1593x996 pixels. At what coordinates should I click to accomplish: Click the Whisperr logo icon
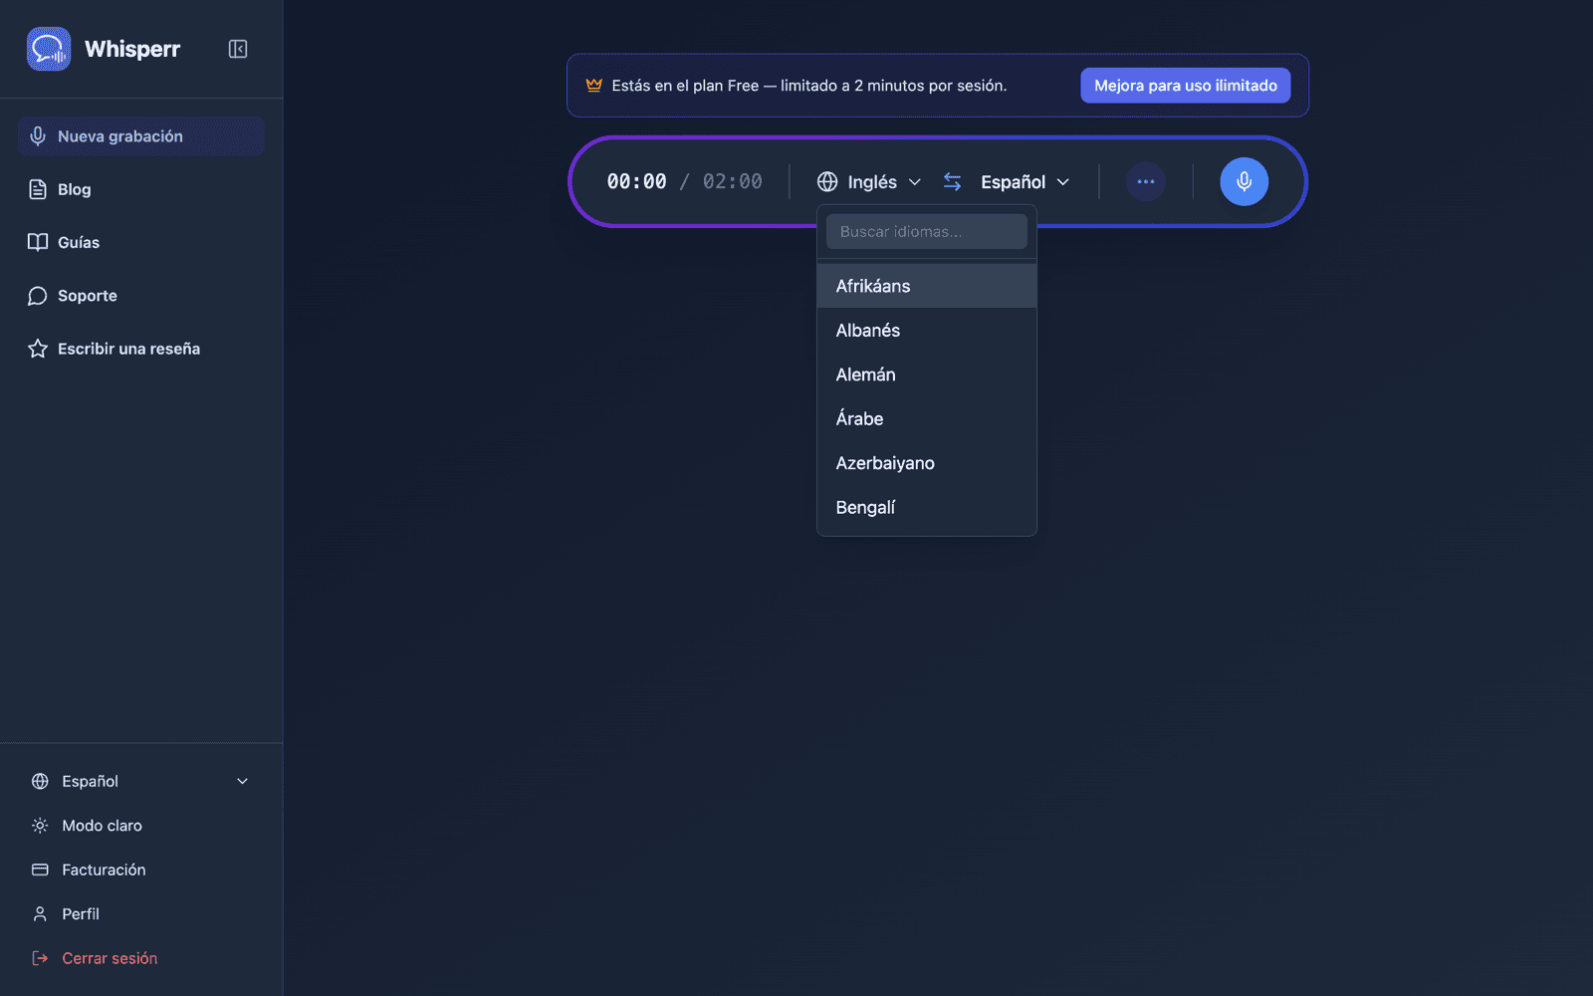click(x=49, y=49)
